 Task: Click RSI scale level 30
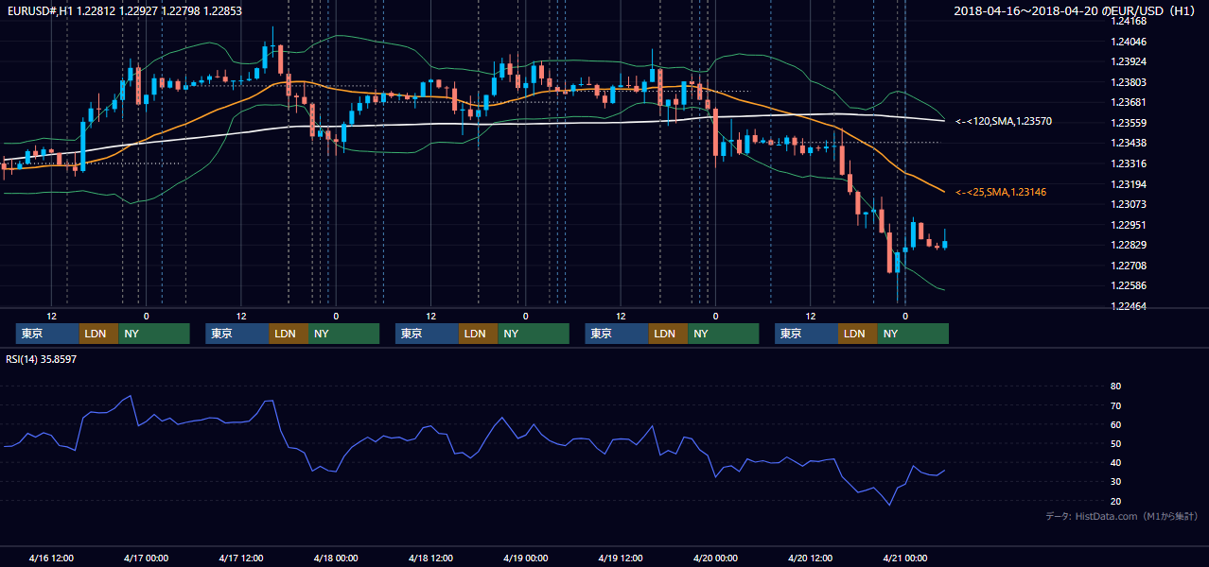tap(1116, 482)
